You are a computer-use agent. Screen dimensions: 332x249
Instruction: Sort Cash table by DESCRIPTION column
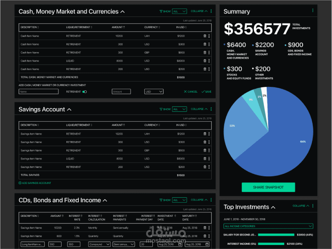pos(30,27)
